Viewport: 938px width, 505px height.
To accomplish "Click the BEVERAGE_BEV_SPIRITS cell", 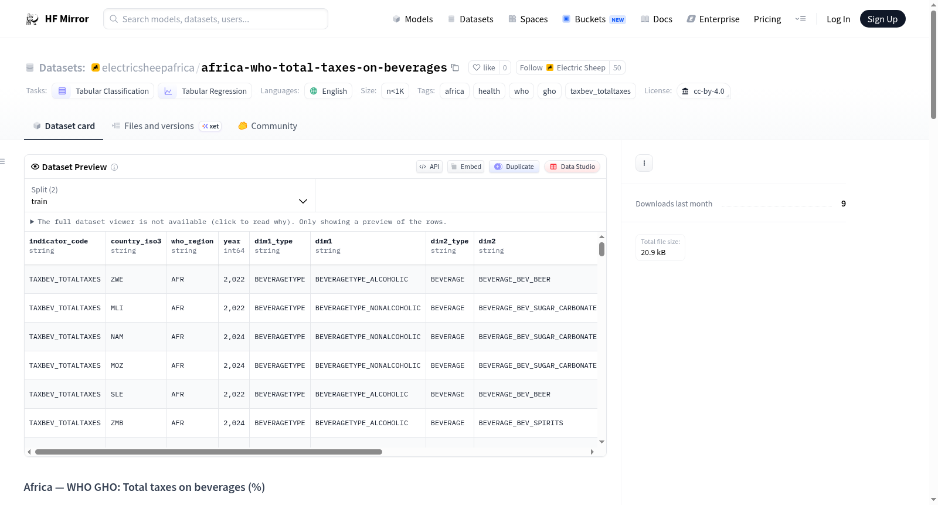I will (x=535, y=423).
